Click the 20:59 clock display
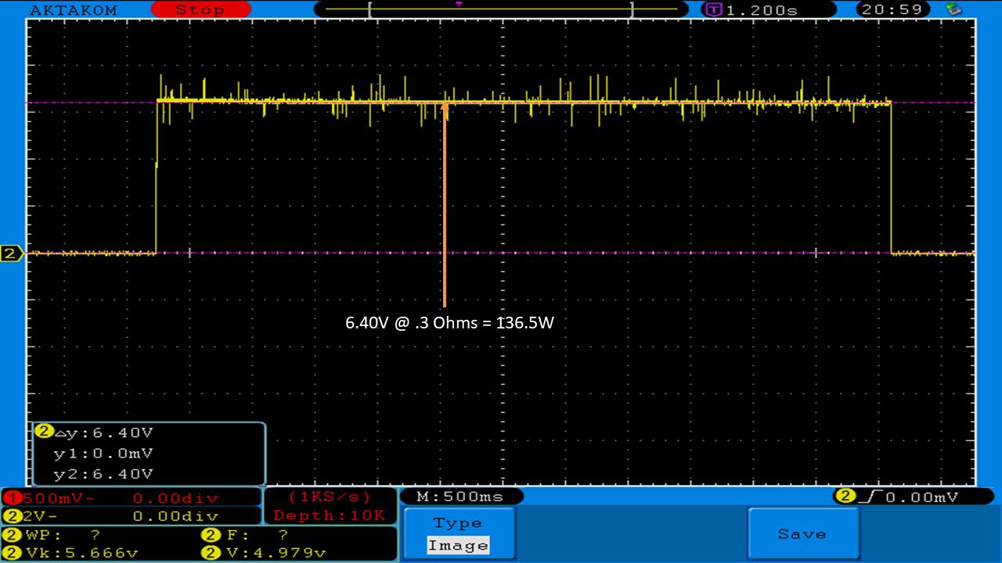The height and width of the screenshot is (563, 1002). point(895,10)
